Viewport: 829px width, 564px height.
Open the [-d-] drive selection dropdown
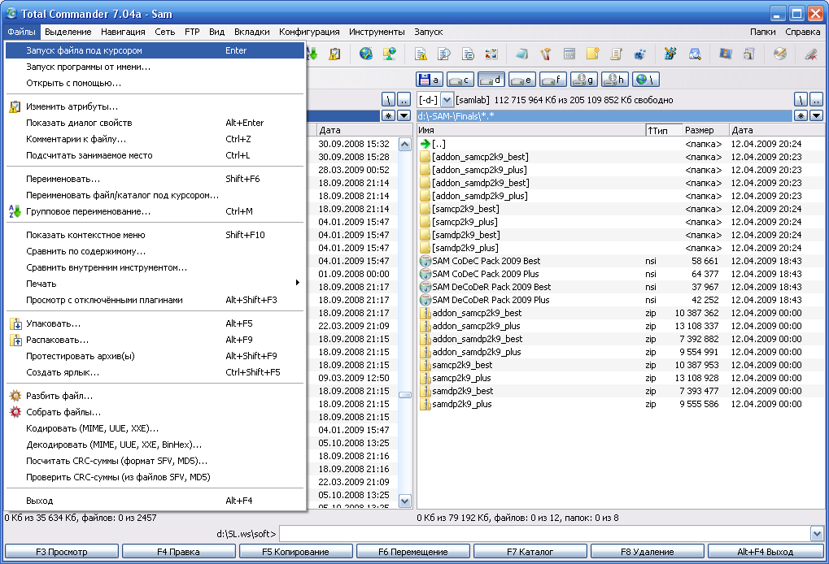447,100
